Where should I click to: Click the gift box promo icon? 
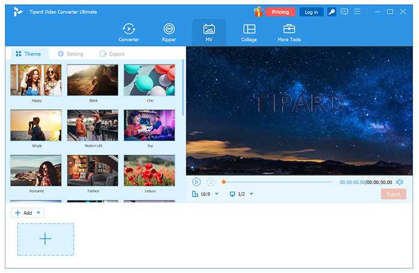tap(258, 11)
